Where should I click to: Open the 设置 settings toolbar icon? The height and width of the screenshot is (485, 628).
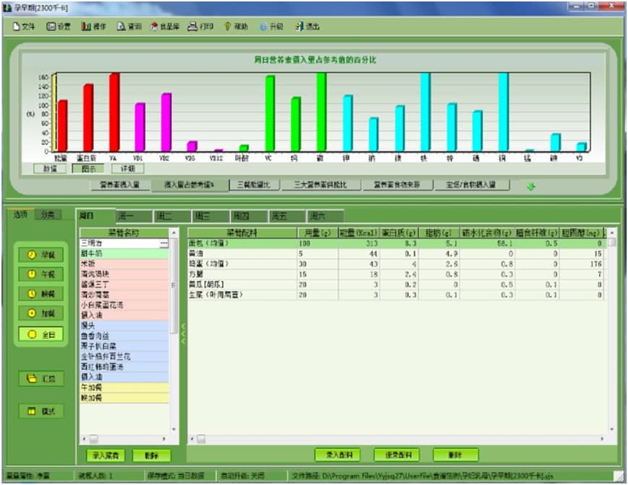point(59,27)
